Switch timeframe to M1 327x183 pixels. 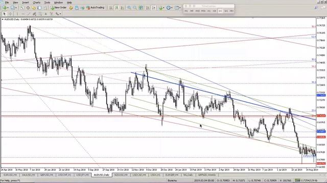(x=186, y=11)
